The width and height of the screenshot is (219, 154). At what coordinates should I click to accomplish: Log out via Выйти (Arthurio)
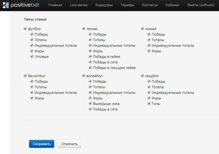click(200, 5)
